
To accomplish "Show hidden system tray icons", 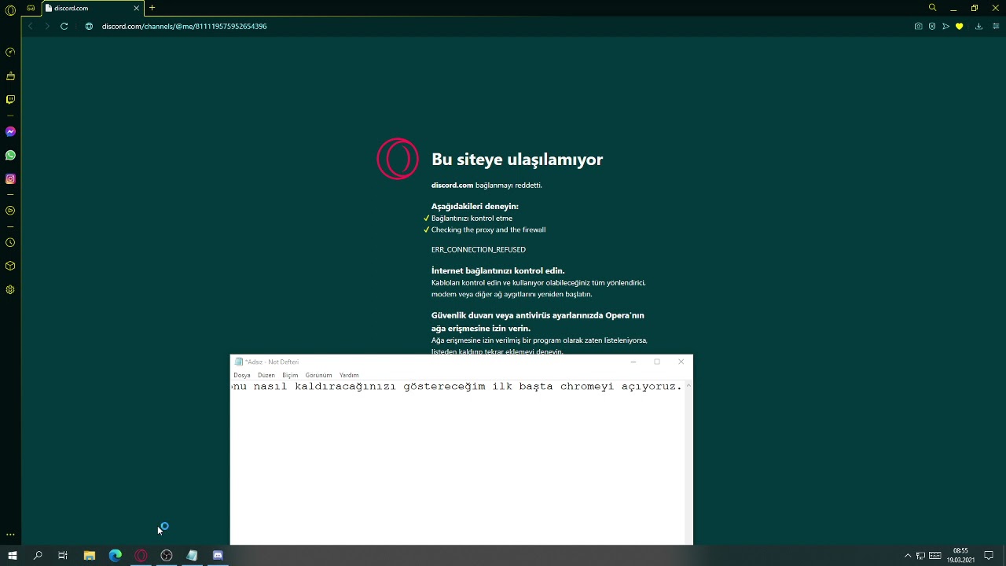I will (x=908, y=556).
